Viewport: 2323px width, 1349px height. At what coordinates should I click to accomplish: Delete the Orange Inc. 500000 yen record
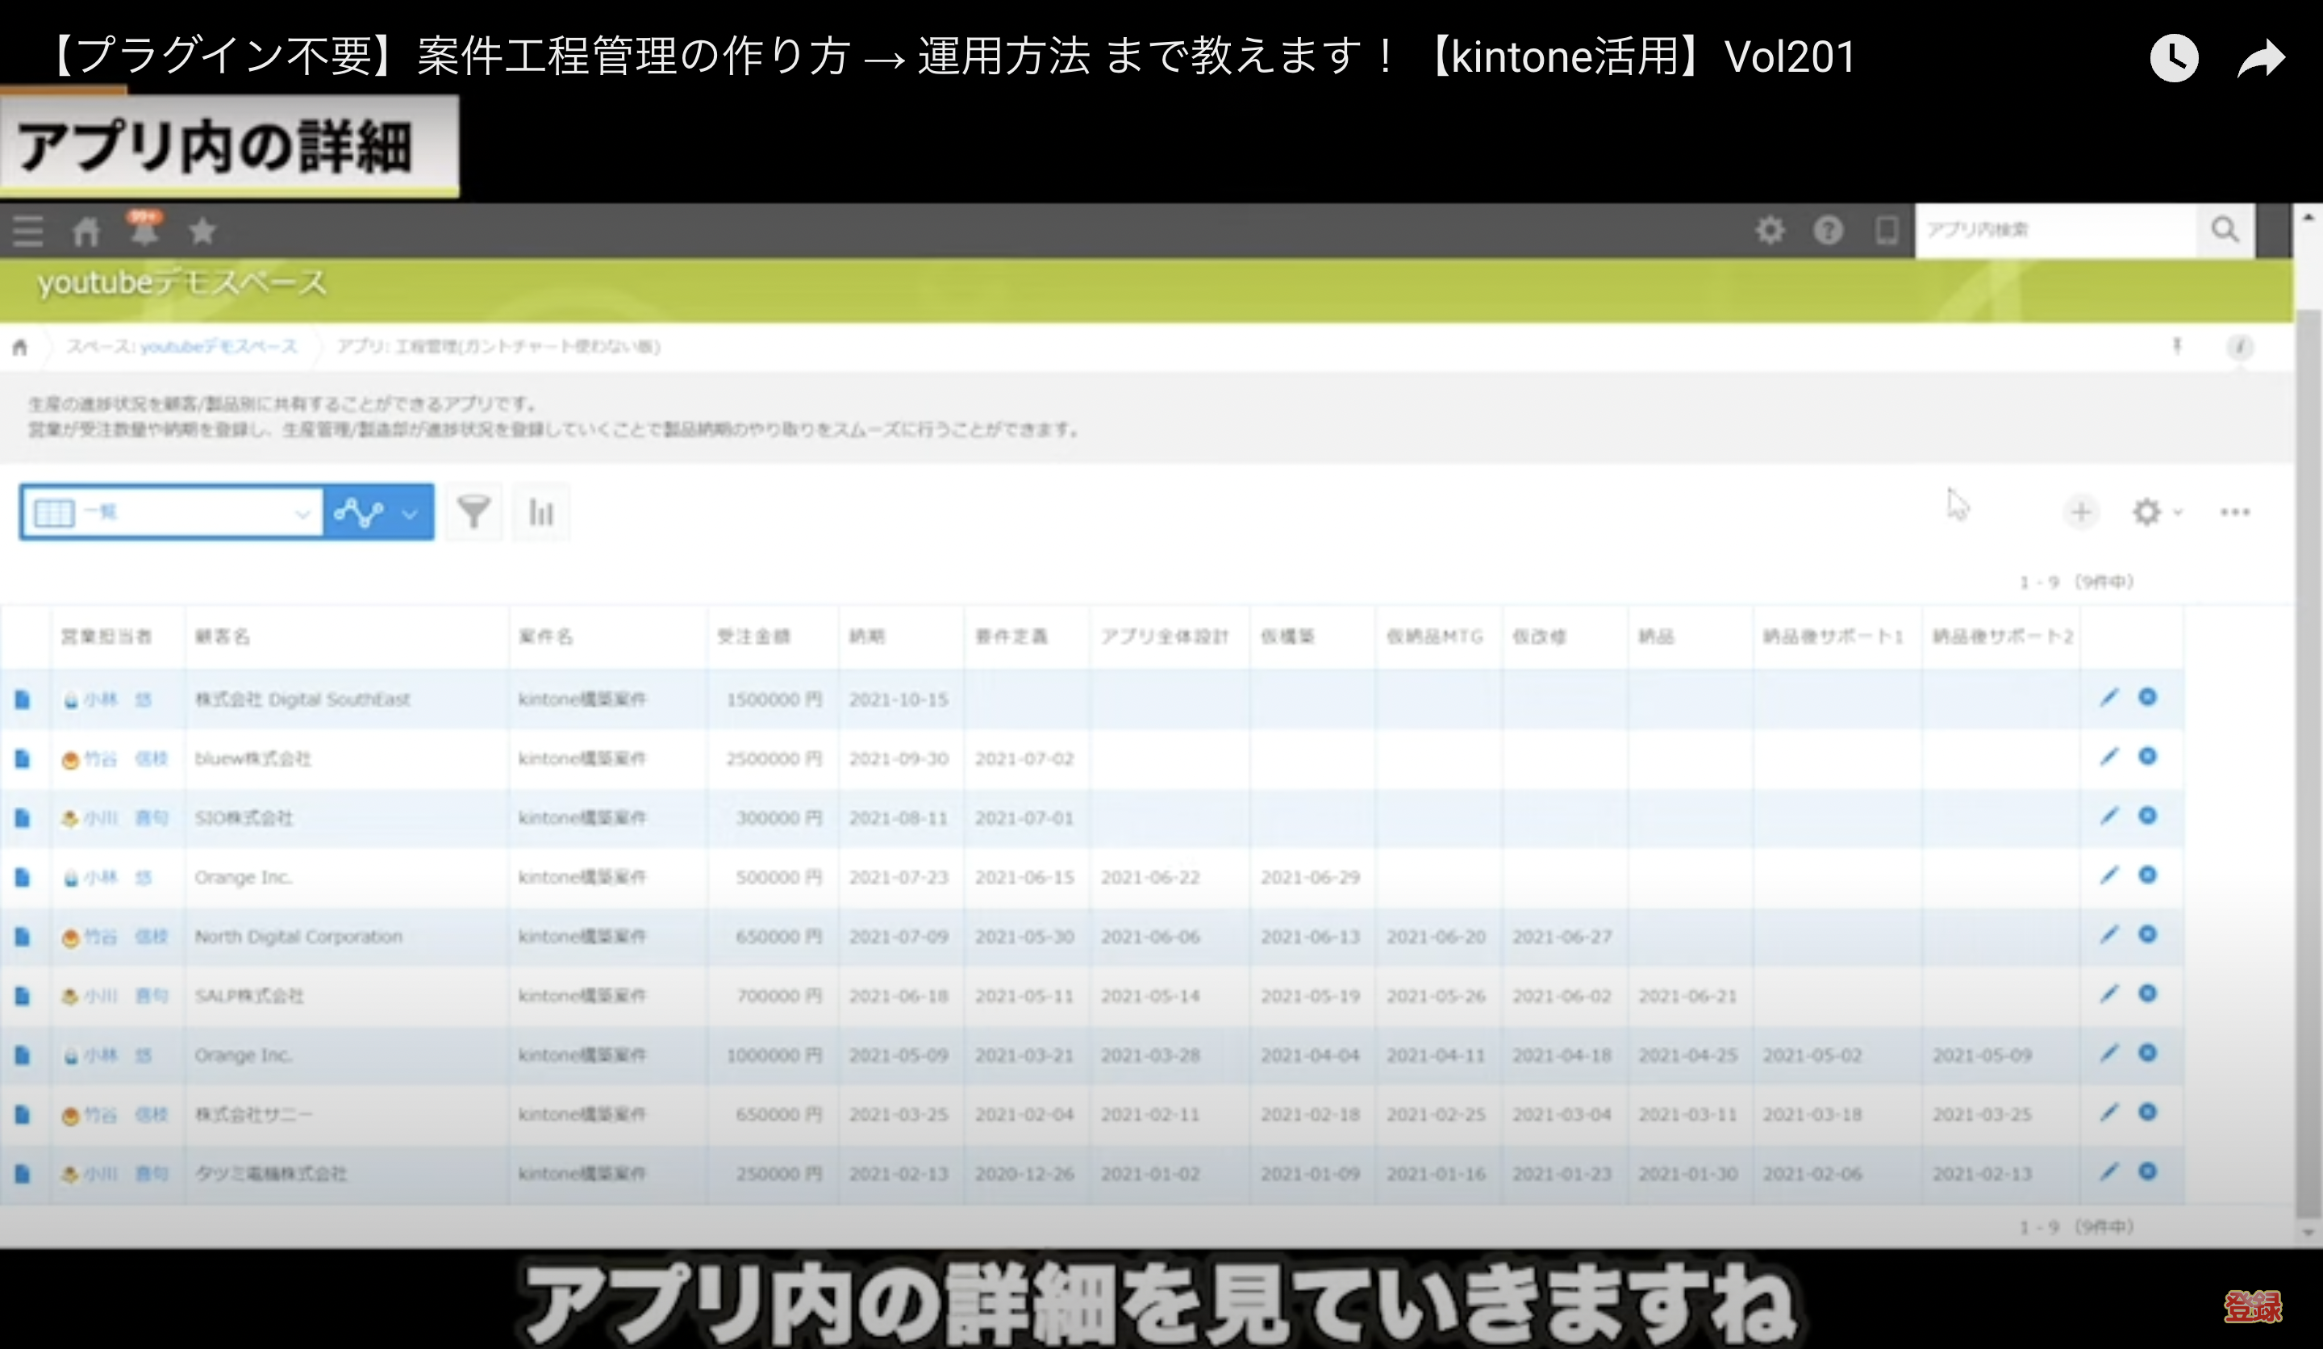[x=2147, y=875]
